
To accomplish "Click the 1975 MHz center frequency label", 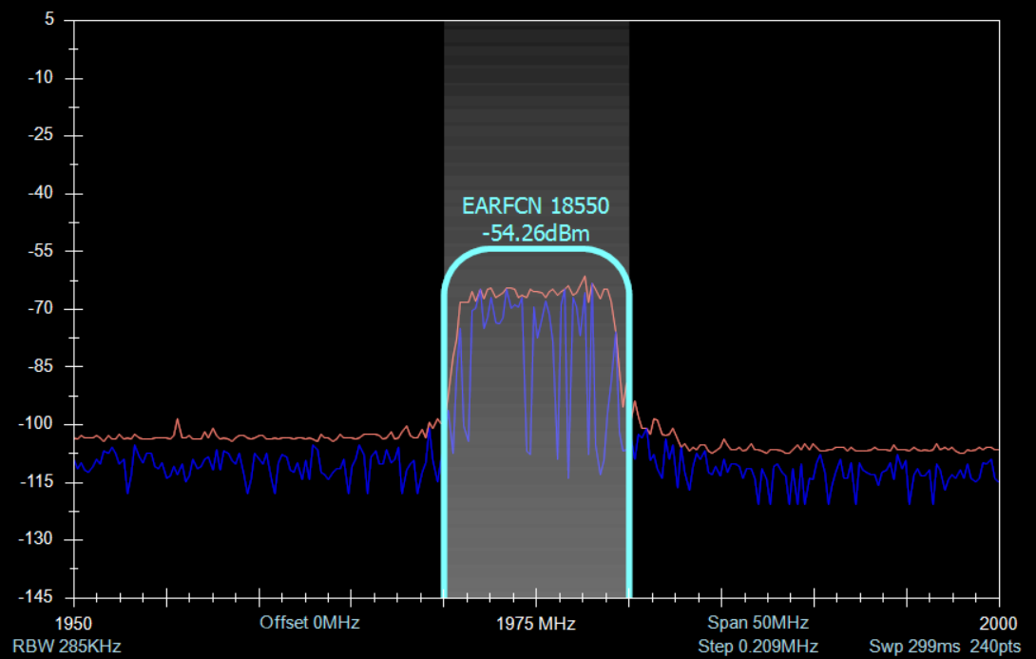I will (x=536, y=623).
